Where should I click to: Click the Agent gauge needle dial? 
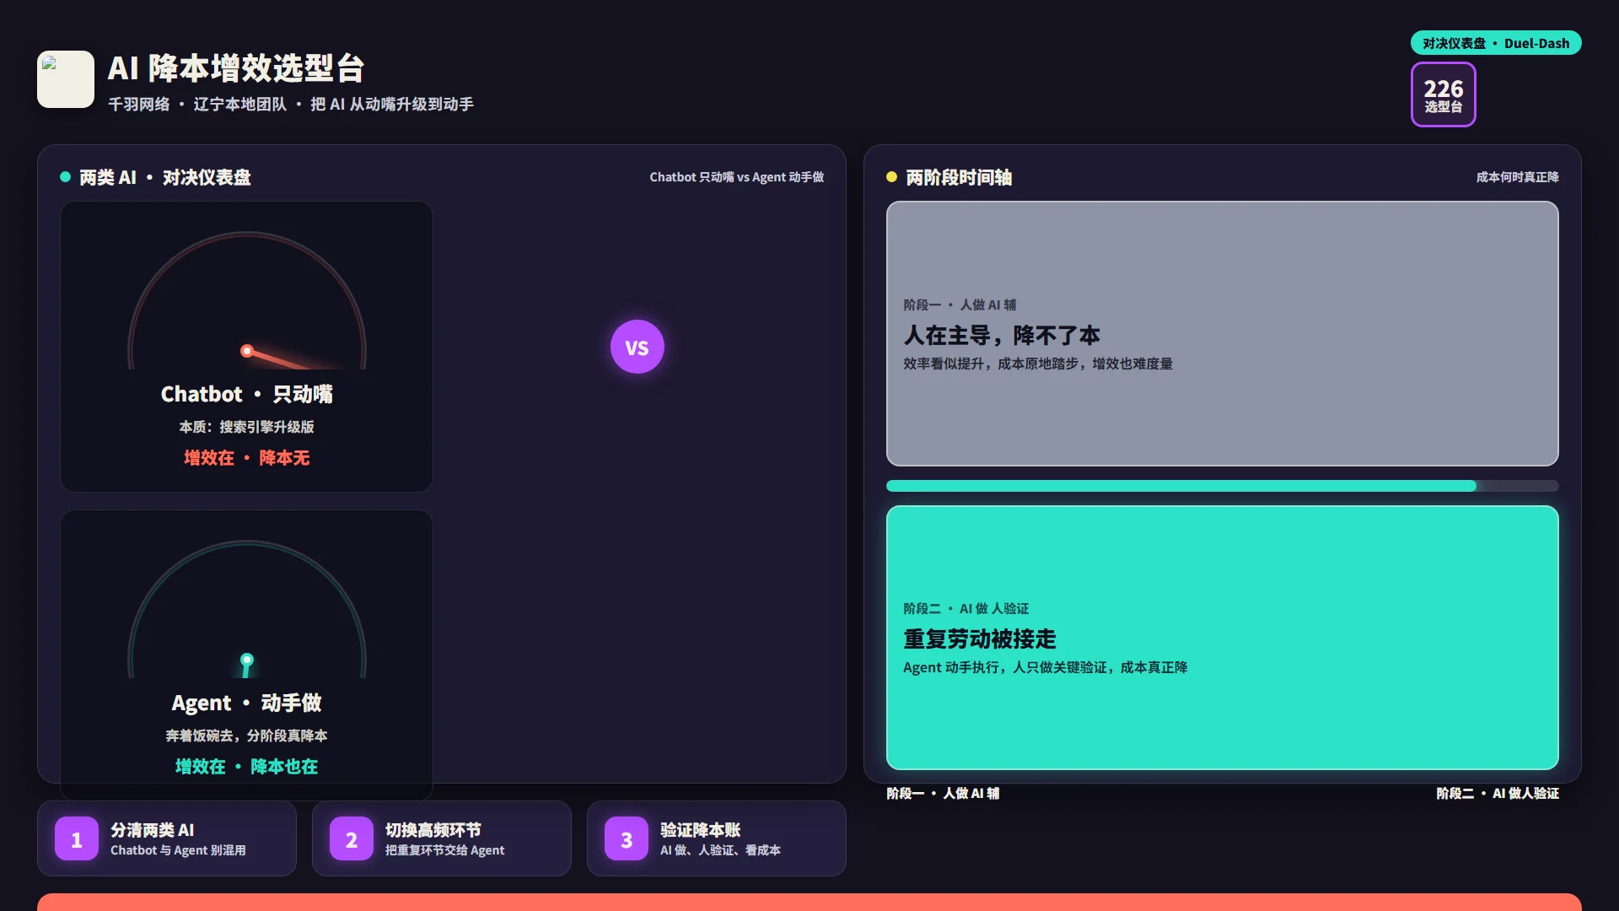pyautogui.click(x=247, y=609)
